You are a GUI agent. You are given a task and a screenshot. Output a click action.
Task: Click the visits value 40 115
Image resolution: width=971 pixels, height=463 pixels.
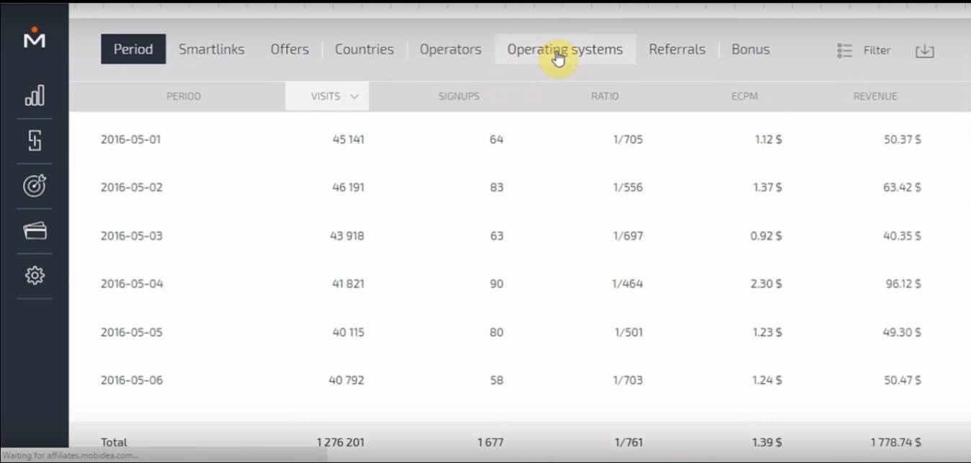coord(349,332)
